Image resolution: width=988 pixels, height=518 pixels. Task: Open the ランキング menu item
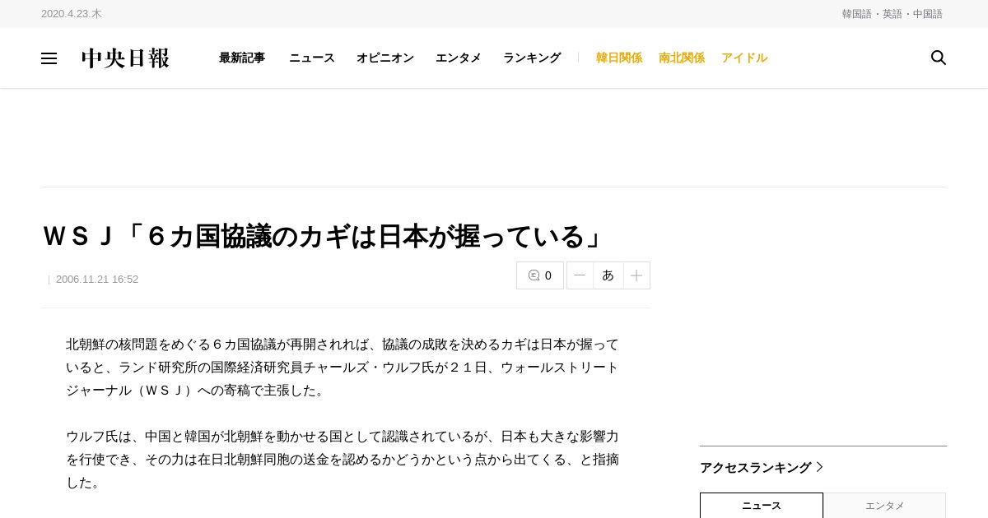coord(532,58)
